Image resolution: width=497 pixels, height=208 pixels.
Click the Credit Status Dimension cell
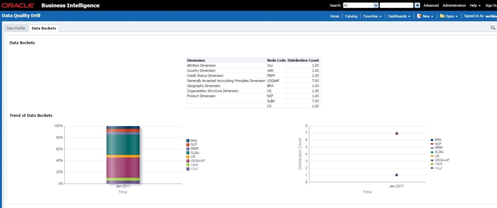[226, 76]
